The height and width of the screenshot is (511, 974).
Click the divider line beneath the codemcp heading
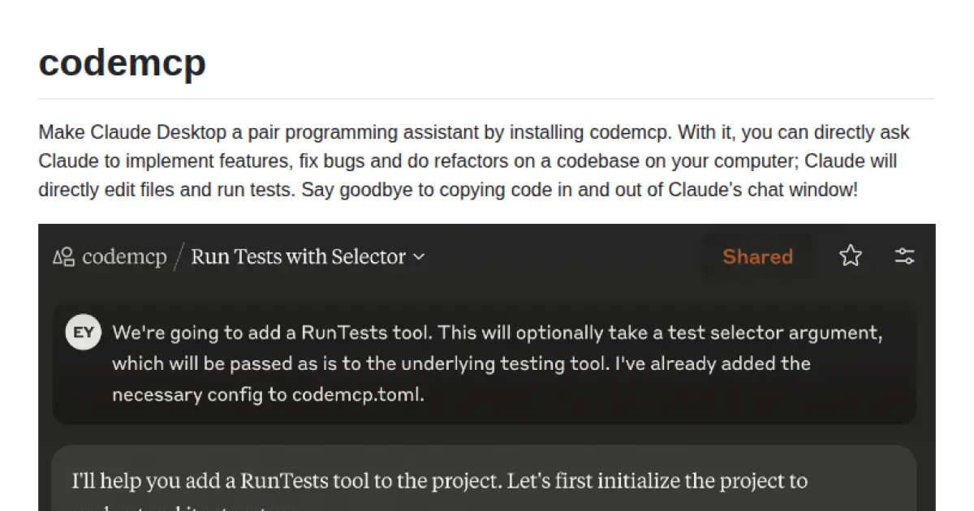[x=487, y=99]
